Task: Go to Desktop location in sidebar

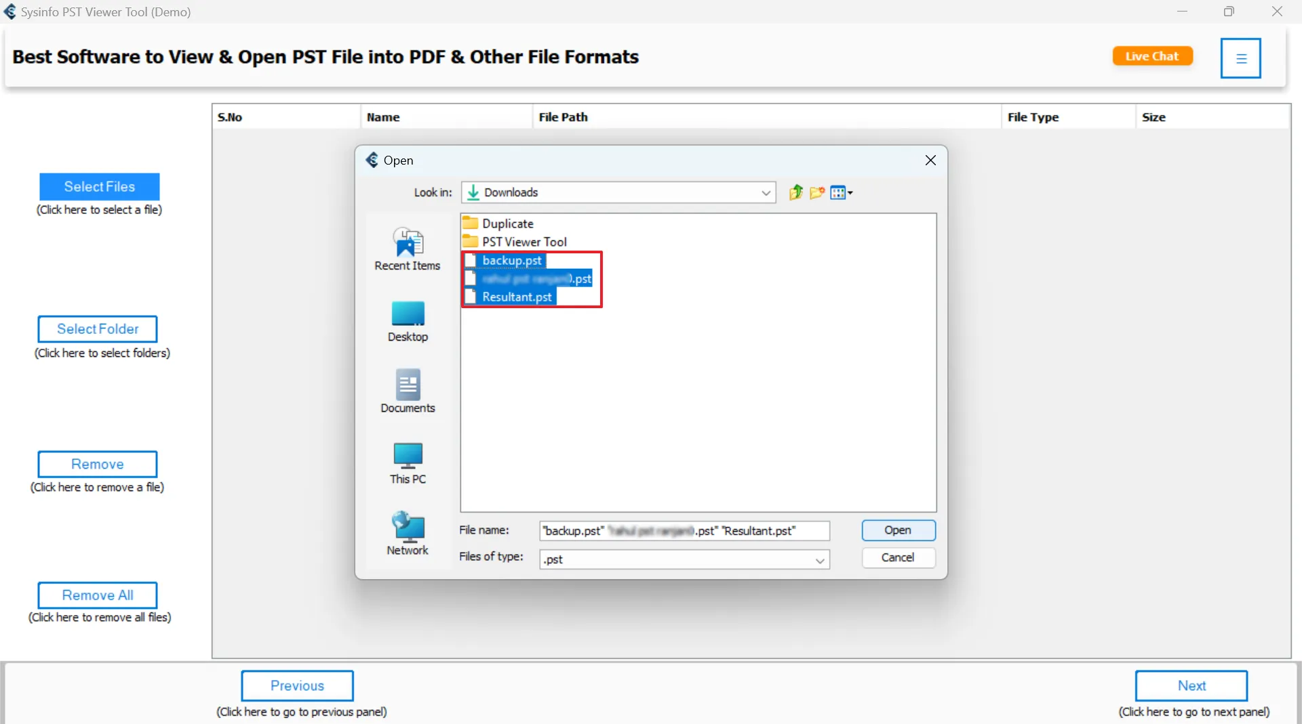Action: tap(408, 322)
